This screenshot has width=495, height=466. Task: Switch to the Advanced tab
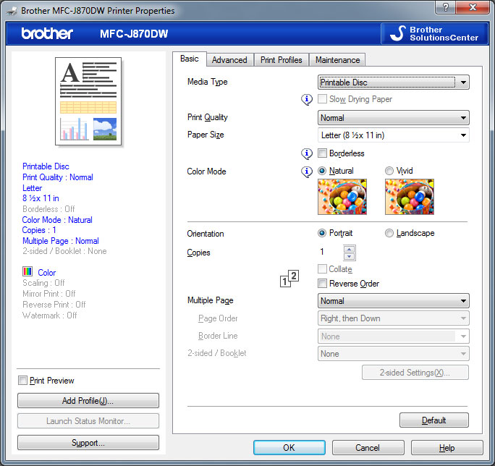click(x=229, y=60)
